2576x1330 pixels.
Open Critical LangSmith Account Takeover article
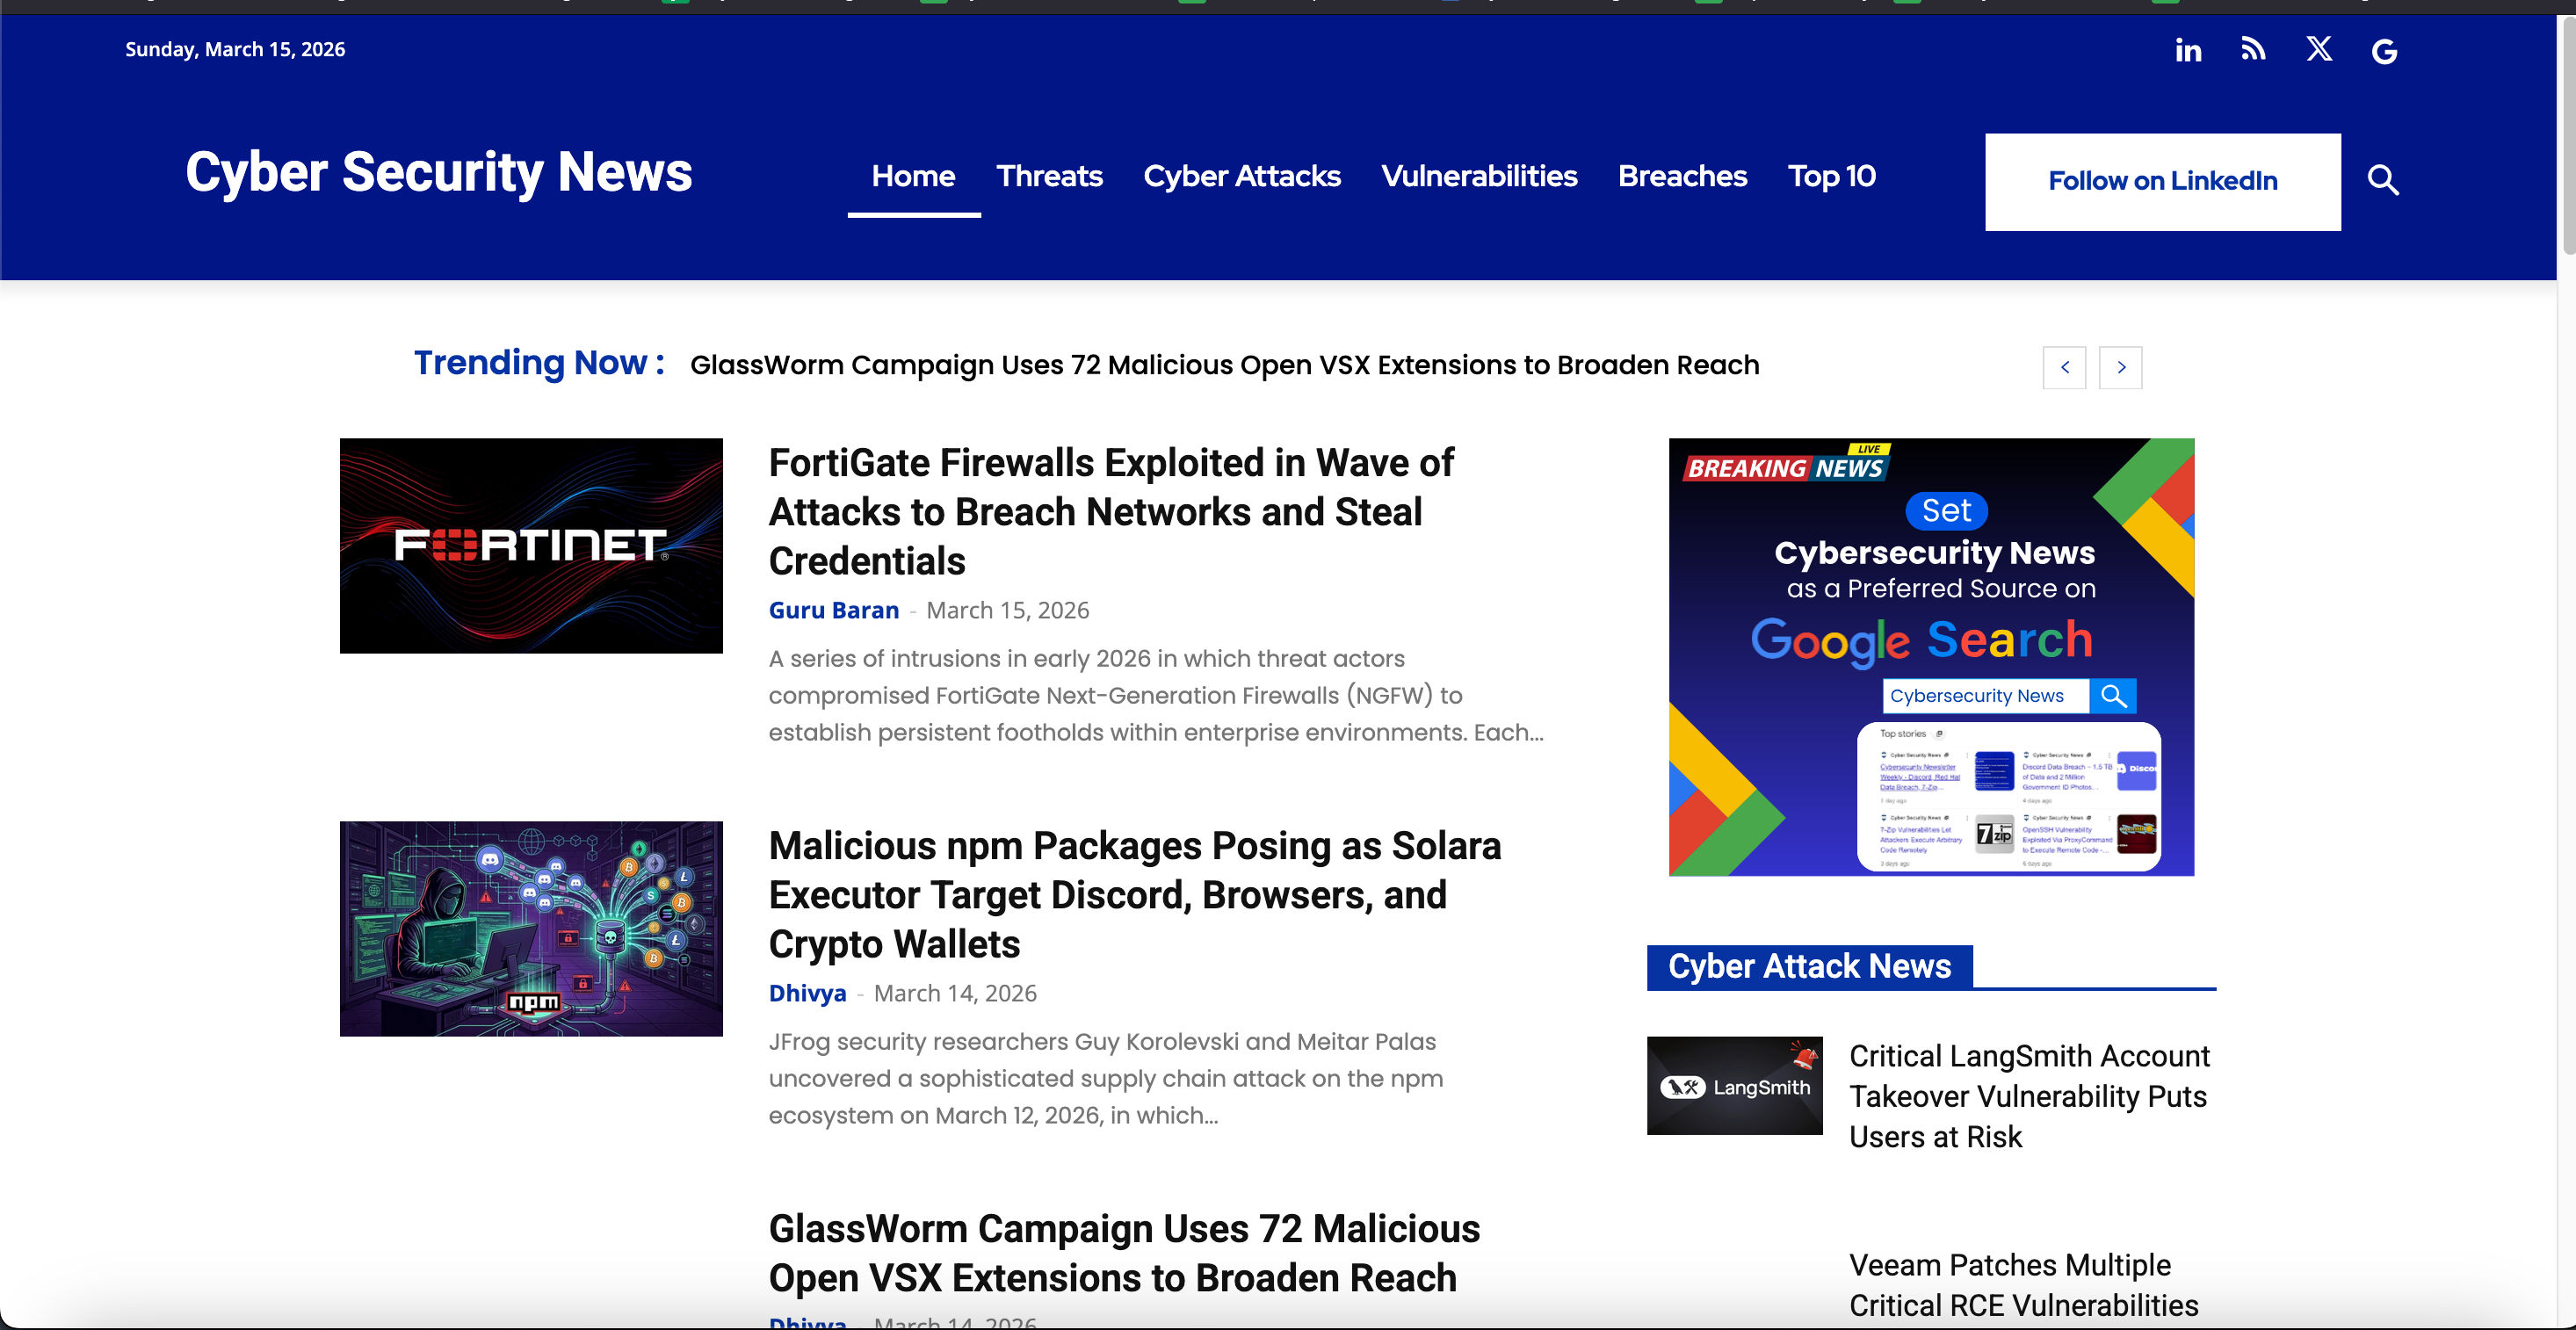coord(2029,1097)
